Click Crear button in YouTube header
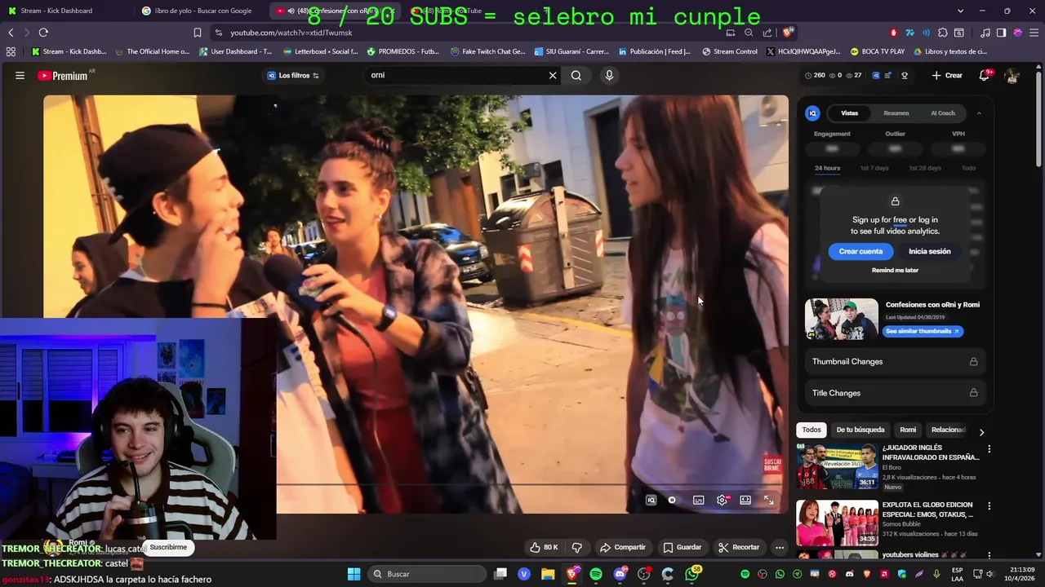1045x587 pixels. (x=947, y=75)
